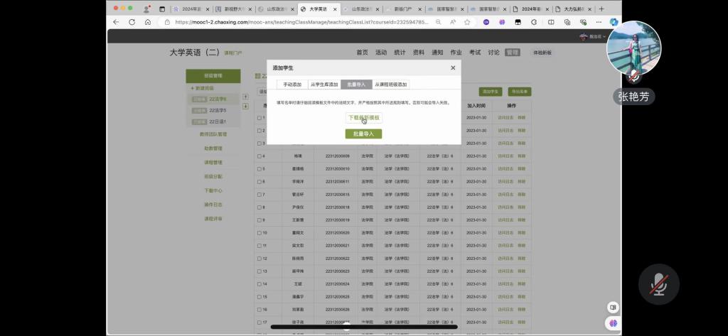Viewport: 728px width, 336px height.
Task: Star this page using the favorites icon
Action: pyautogui.click(x=467, y=22)
